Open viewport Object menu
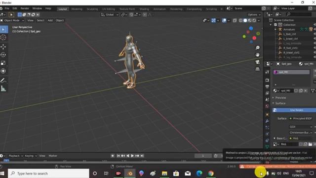Viewport: 316px width, 178px height. coord(60,20)
